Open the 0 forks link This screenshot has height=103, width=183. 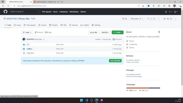tap(130, 48)
